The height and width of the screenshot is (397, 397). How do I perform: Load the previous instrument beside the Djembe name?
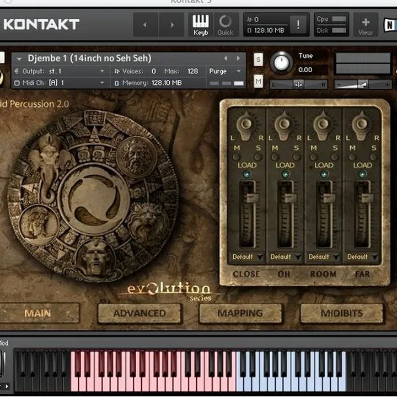point(226,58)
